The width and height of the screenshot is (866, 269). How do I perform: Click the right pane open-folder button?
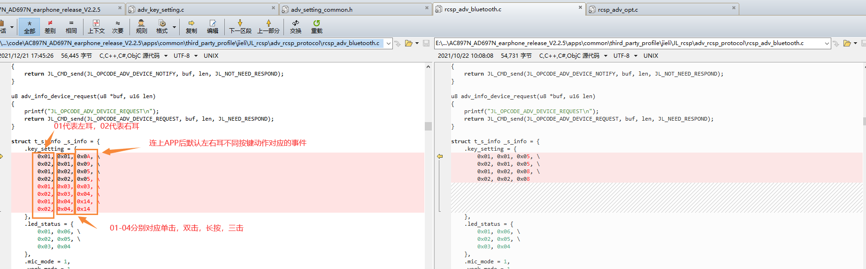click(847, 43)
